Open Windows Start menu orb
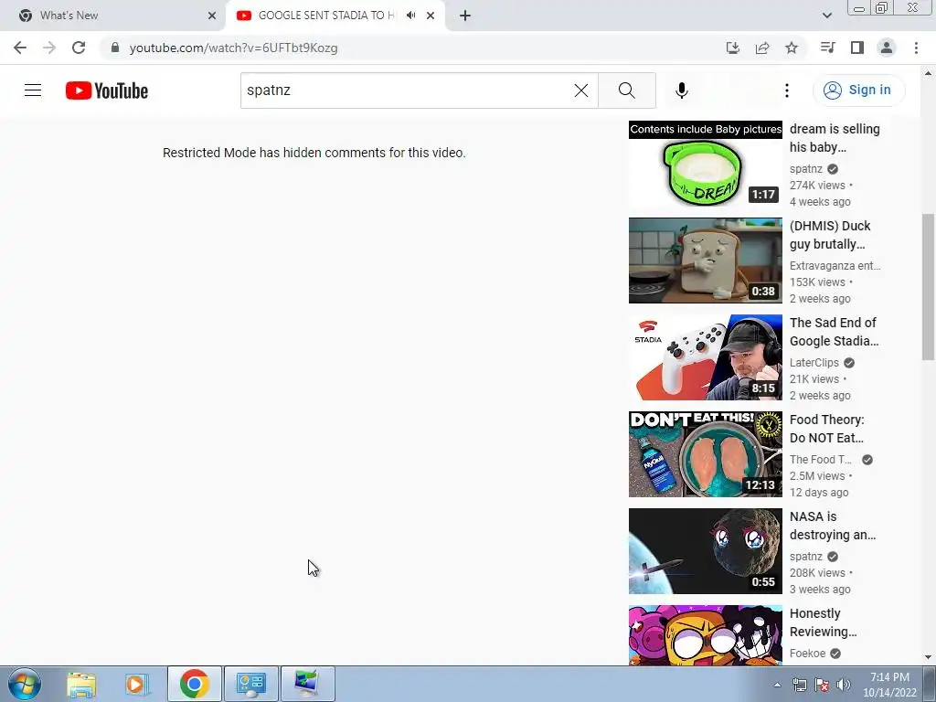 pyautogui.click(x=25, y=684)
